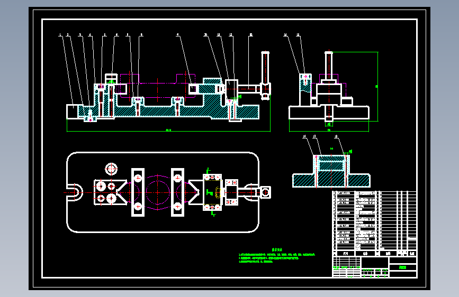This screenshot has width=459, height=297.
Task: Select part balloon number 4
Action: pos(90,35)
